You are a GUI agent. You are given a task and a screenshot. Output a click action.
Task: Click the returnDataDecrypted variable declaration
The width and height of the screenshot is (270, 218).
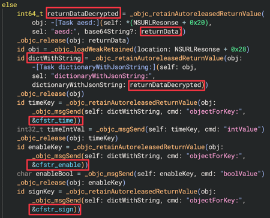click(83, 14)
